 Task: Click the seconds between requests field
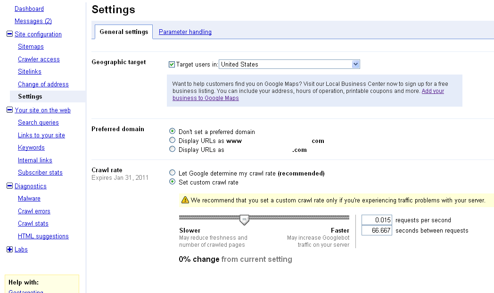(x=377, y=230)
